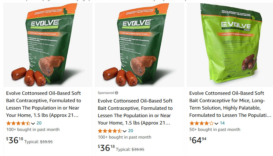This screenshot has width=273, height=156.
Task: Expand the rating chevron on the Evolve mice bait
Action: tap(216, 123)
